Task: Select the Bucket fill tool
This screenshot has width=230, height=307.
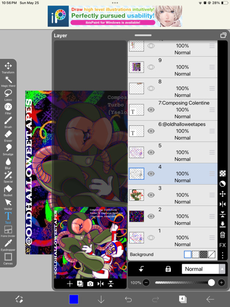Action: point(8,191)
